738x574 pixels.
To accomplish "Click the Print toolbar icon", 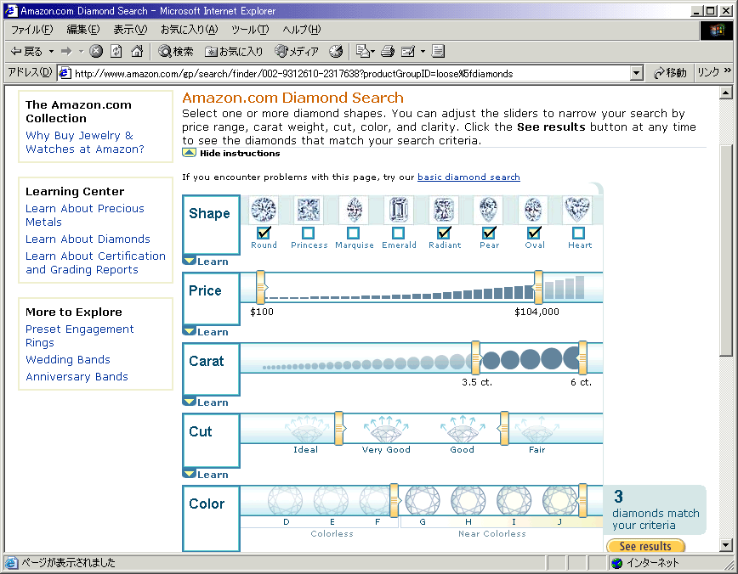I will [388, 51].
